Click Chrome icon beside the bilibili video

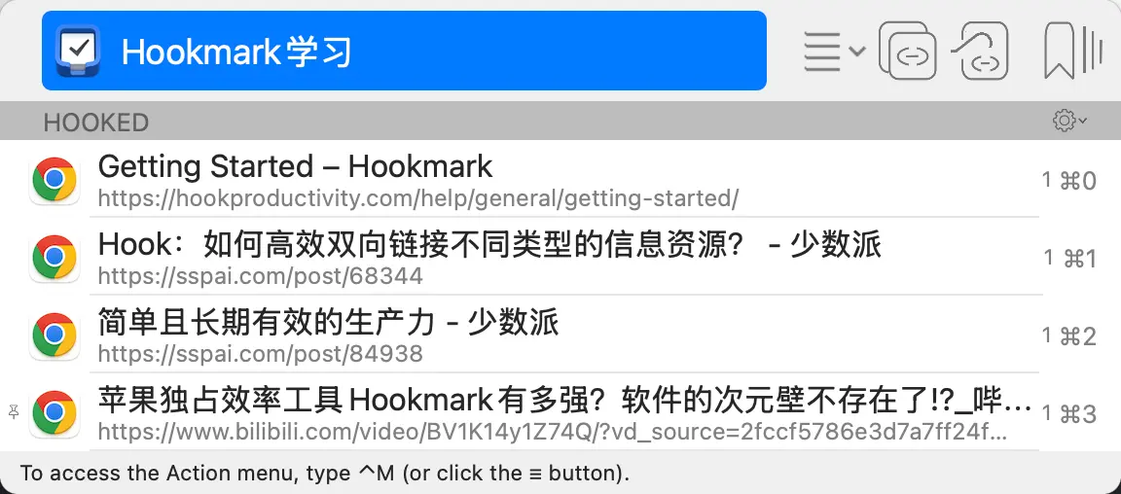[54, 413]
